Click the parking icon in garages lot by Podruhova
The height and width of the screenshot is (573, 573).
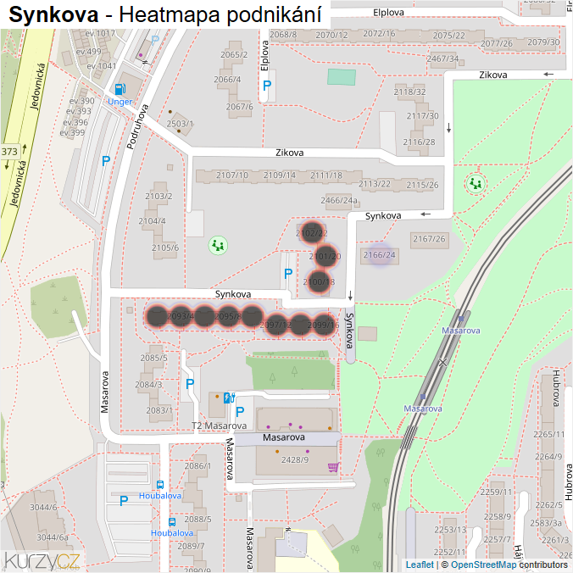[x=106, y=160]
